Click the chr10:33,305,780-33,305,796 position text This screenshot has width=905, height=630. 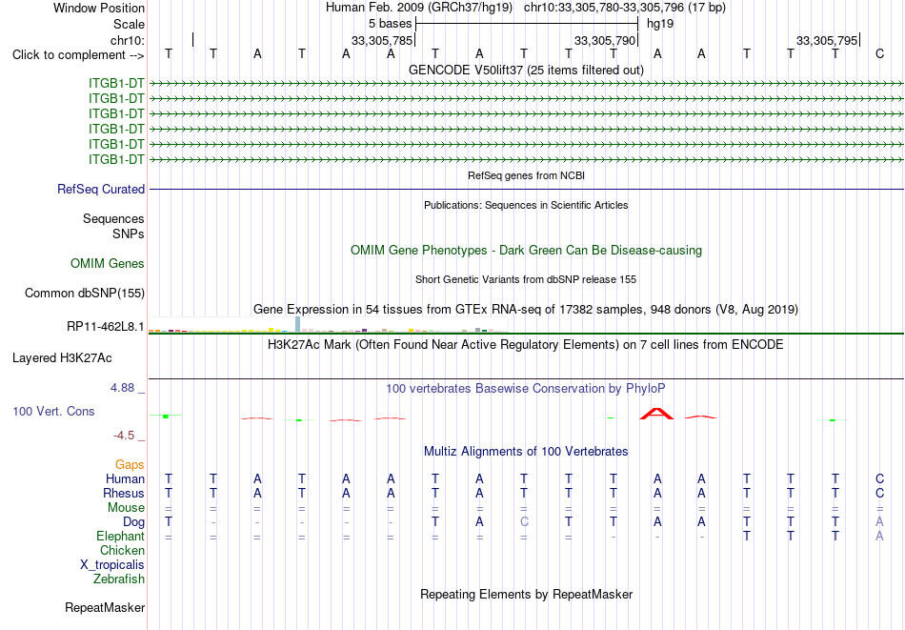(x=625, y=8)
